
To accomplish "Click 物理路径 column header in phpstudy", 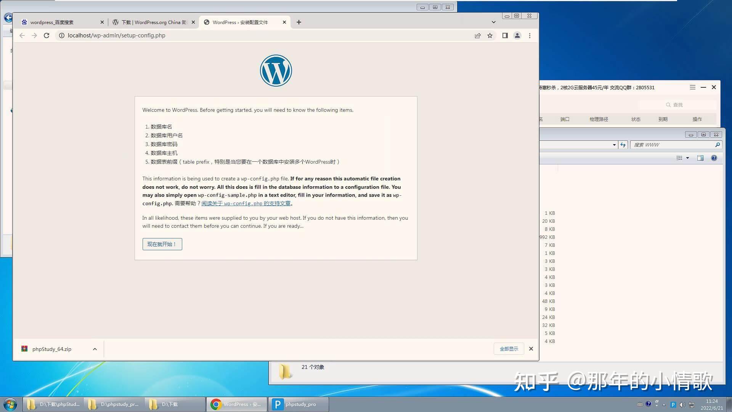I will [599, 119].
